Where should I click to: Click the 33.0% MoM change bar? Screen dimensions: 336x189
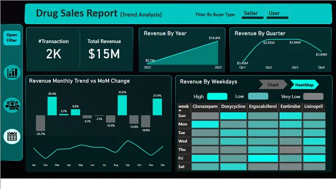[x=122, y=105]
